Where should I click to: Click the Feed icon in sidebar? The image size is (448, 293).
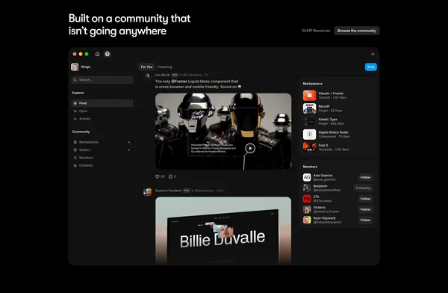pyautogui.click(x=75, y=103)
